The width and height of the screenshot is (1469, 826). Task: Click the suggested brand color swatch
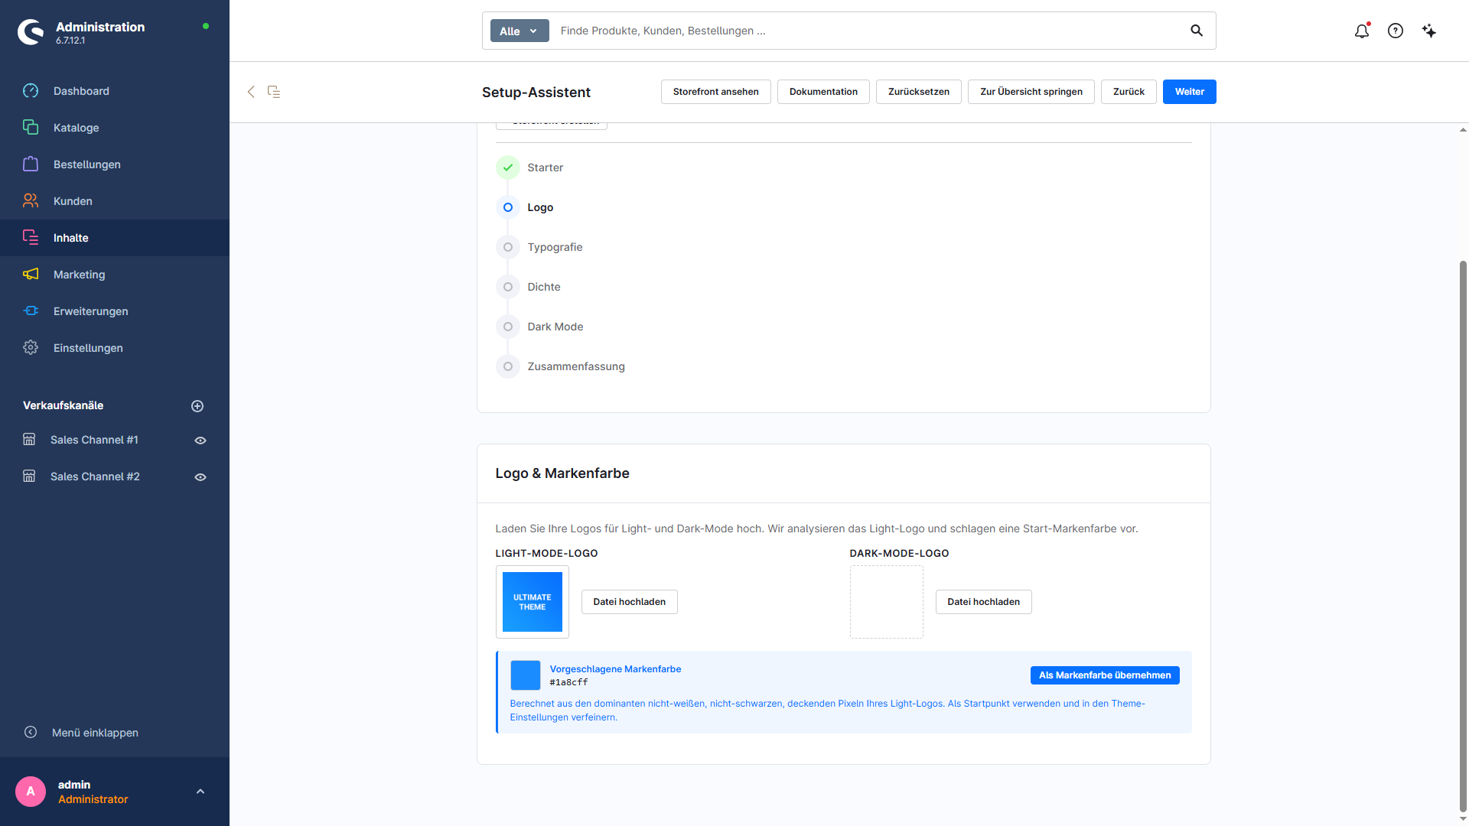[526, 675]
